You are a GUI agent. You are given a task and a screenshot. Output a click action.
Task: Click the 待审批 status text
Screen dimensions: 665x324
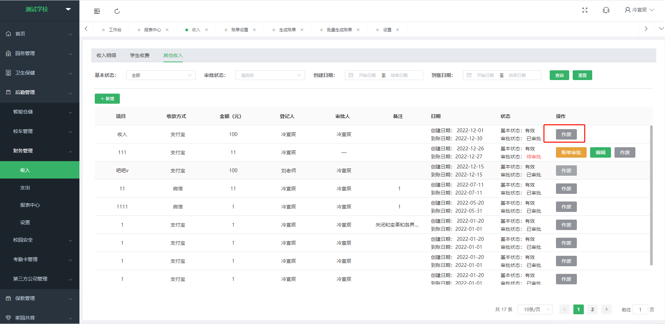point(534,157)
